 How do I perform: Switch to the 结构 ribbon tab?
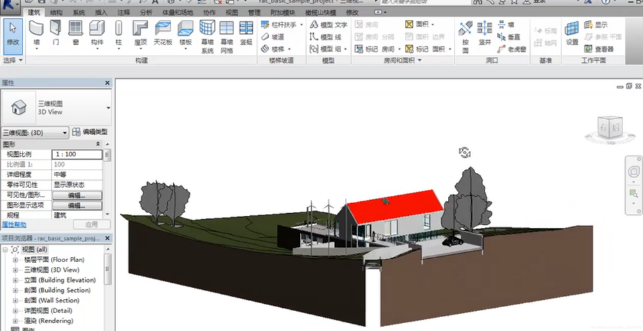click(56, 13)
